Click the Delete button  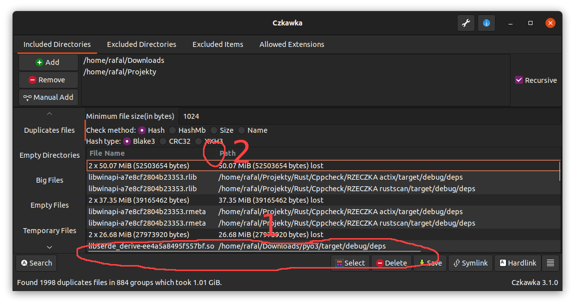391,263
